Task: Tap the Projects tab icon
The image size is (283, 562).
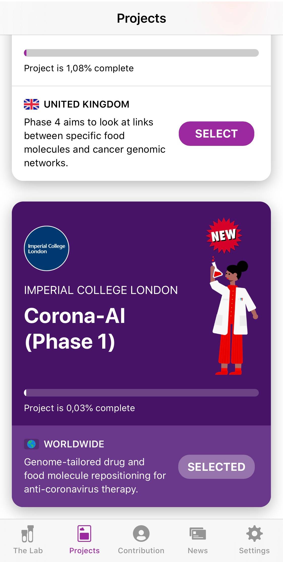Action: point(84,534)
